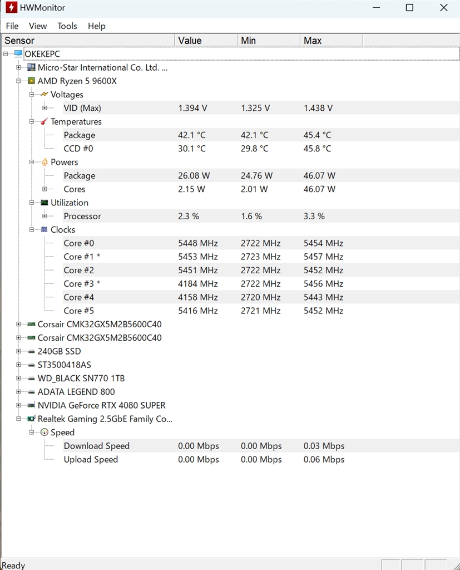Select the Core #5 clock row

click(261, 311)
